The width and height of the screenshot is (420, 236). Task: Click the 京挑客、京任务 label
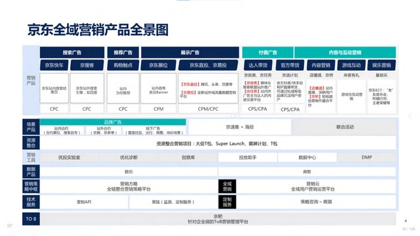pos(258,75)
